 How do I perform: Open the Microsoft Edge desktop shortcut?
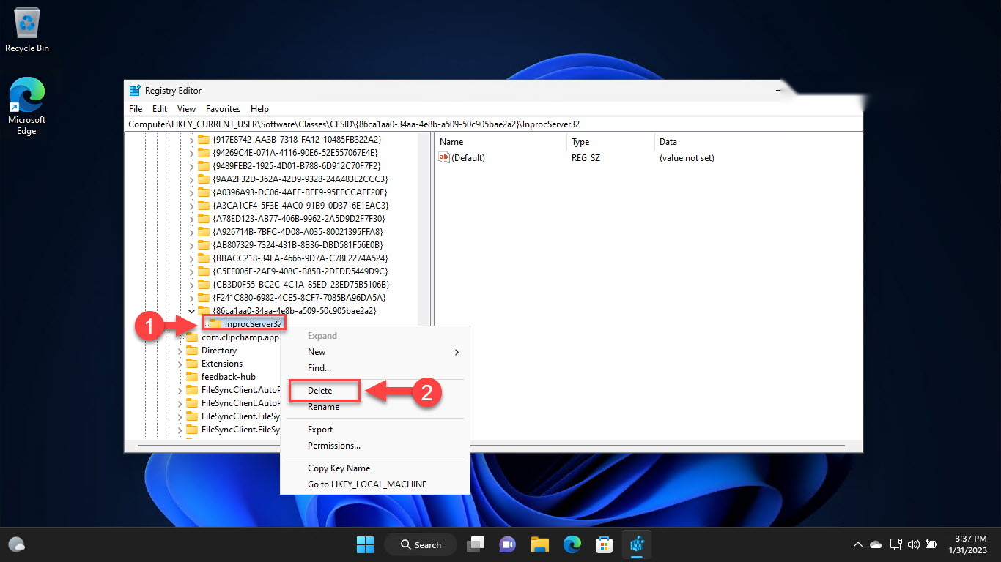27,106
